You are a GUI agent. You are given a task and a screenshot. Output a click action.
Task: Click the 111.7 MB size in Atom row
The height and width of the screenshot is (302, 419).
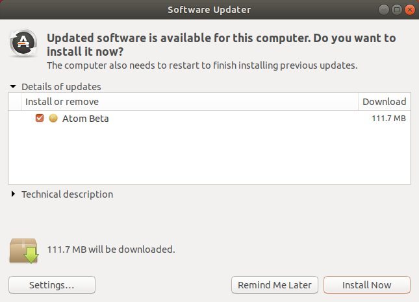[x=389, y=118]
